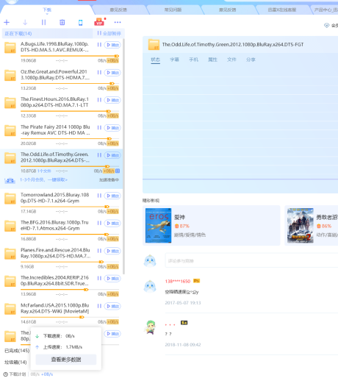Pause The.Incredibles.2004 download
Image resolution: width=338 pixels, height=378 pixels.
pyautogui.click(x=99, y=278)
